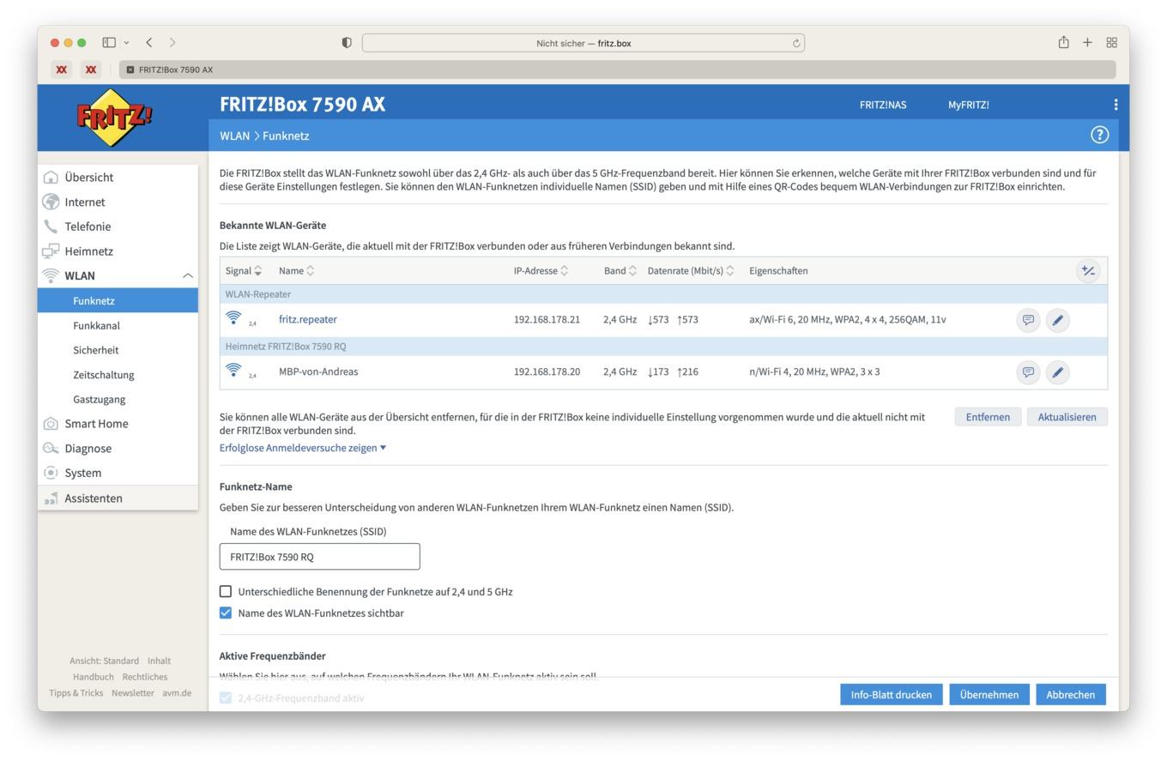Open Assistenten in sidebar
1167x761 pixels.
(118, 498)
